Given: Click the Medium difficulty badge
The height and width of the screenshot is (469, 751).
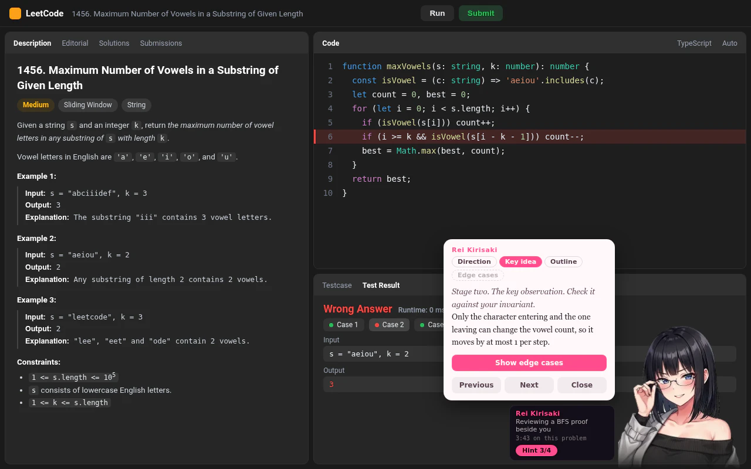Looking at the screenshot, I should [36, 105].
